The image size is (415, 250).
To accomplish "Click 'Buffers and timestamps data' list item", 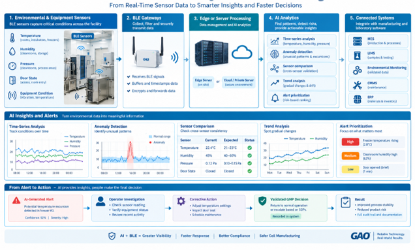I will click(x=155, y=84).
